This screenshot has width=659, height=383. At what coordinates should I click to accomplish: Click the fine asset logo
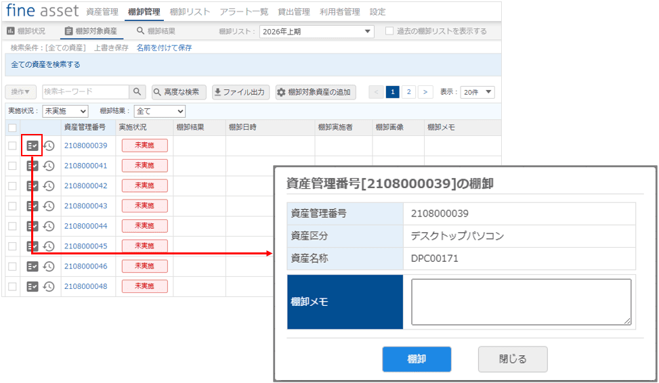pos(42,11)
